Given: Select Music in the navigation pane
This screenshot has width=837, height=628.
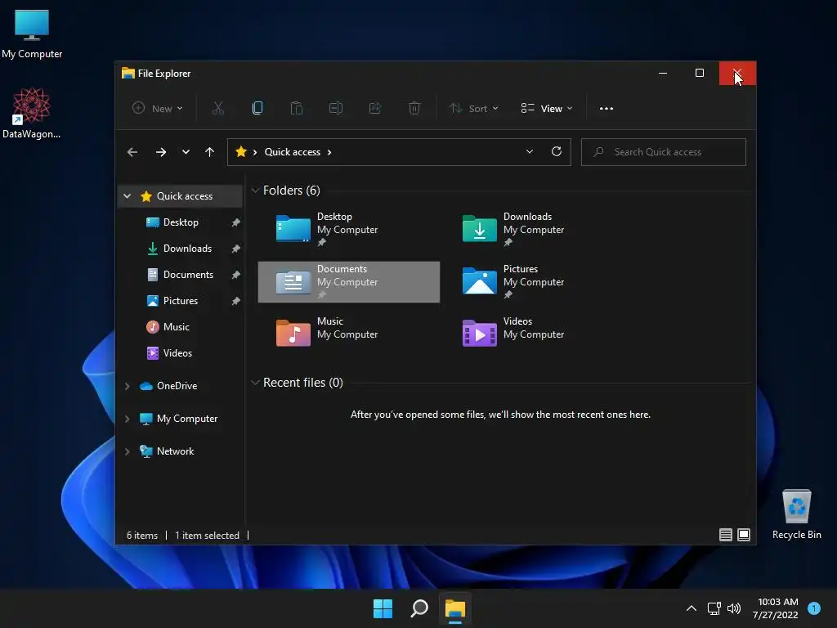Looking at the screenshot, I should (177, 327).
